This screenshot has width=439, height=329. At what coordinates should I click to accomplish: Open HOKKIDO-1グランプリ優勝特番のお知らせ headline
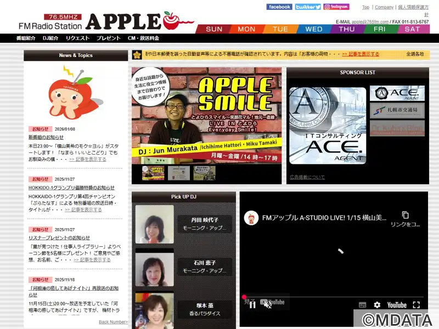[x=71, y=188]
